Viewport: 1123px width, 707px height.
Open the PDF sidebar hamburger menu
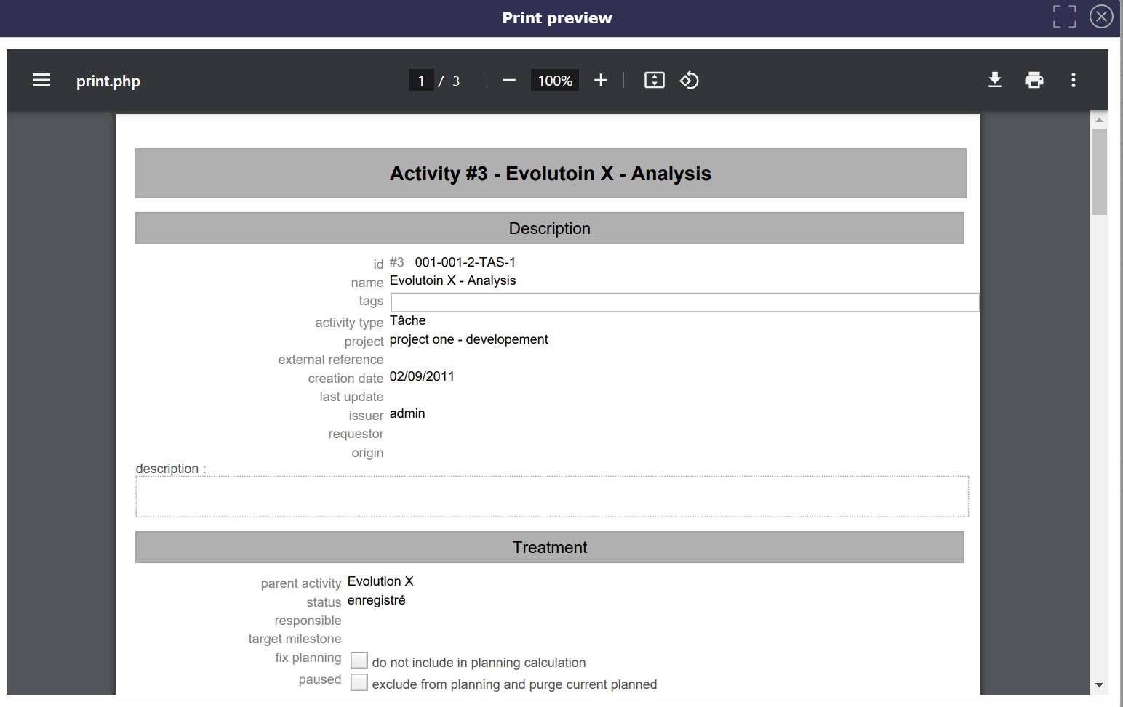click(x=41, y=81)
